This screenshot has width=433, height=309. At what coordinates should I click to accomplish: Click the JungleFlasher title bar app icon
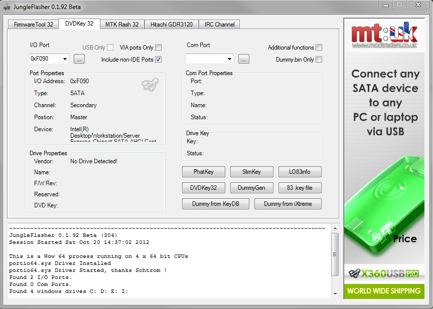[7, 7]
